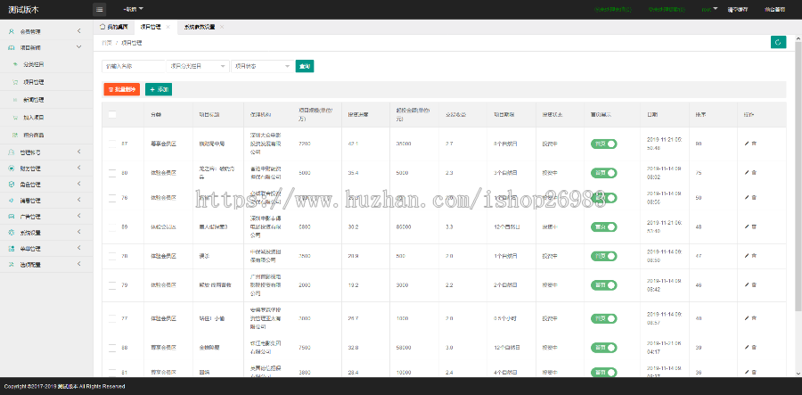The image size is (802, 395).
Task: Open the 项目状态 dropdown filter
Action: [261, 66]
